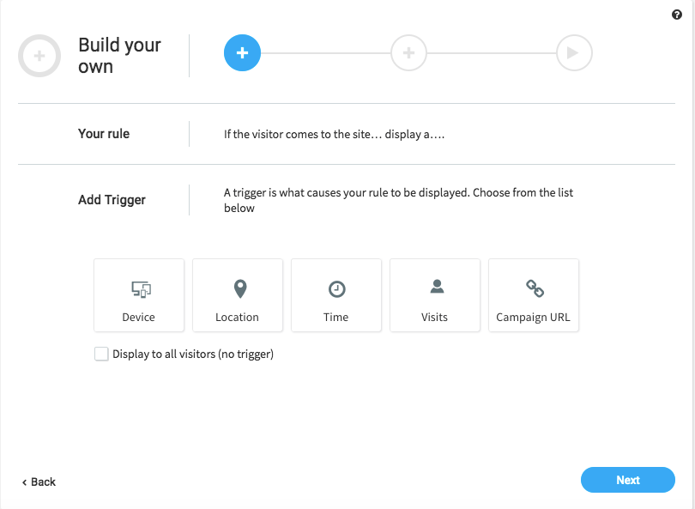Screen dimensions: 695x509
Task: Pick the Time clock trigger
Action: click(x=337, y=289)
